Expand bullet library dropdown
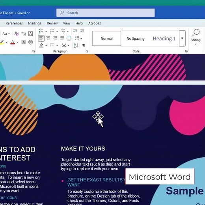 (46, 32)
